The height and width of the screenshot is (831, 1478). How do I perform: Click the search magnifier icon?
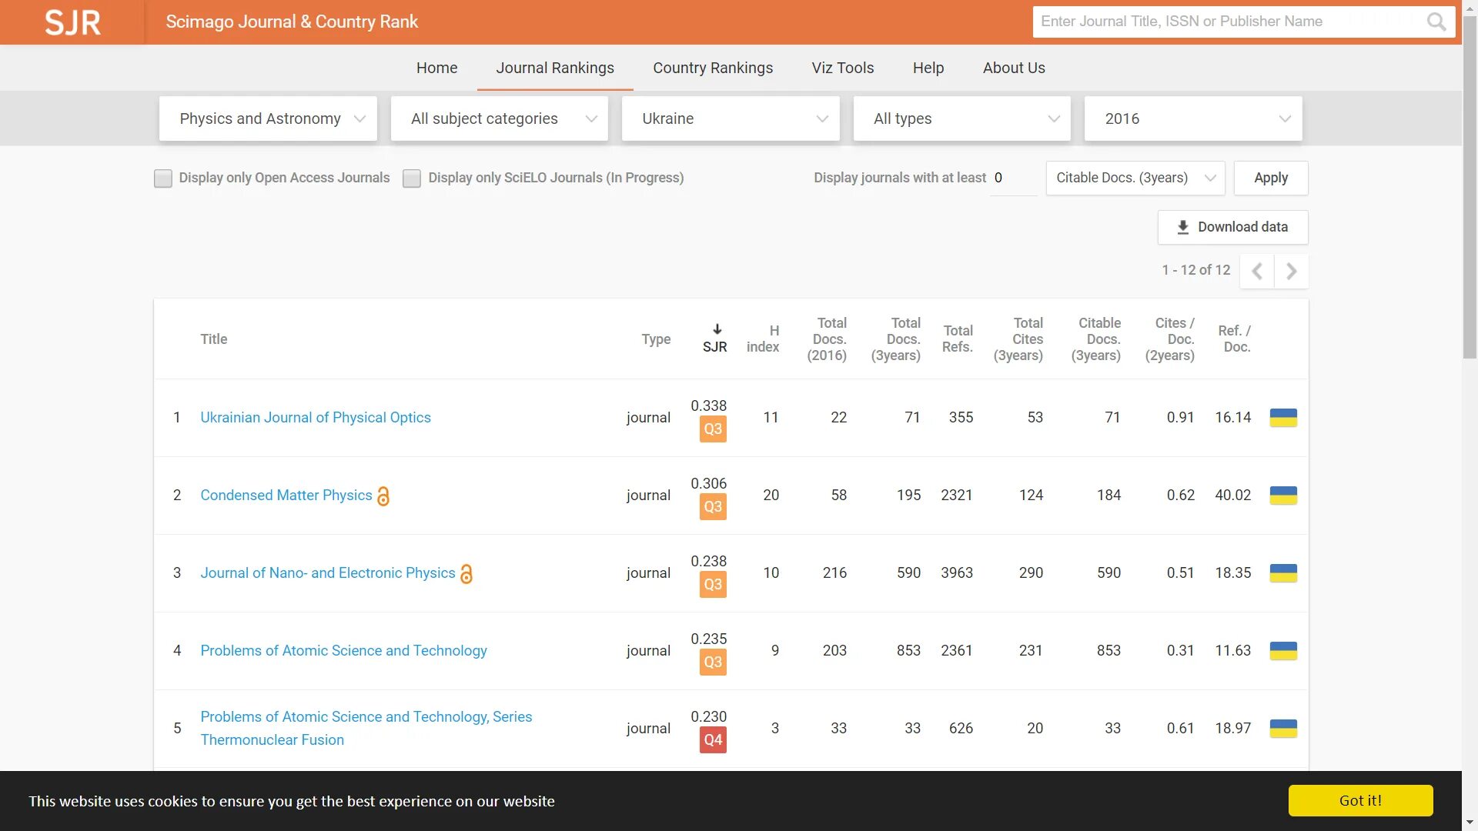click(1436, 22)
